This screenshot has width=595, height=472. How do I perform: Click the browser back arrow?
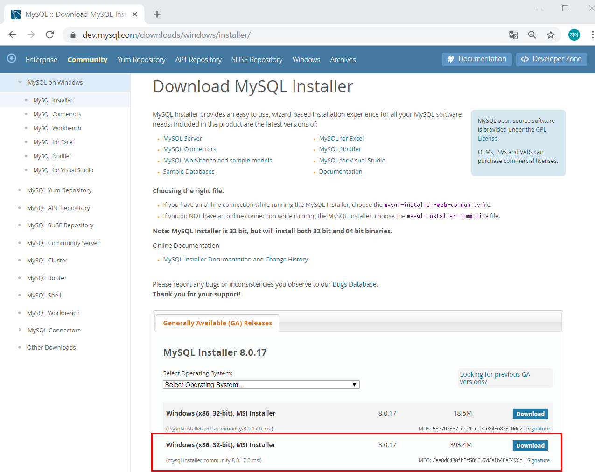13,35
